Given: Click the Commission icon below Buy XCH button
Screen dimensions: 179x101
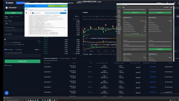Looking at the screenshot, I should (5, 65).
